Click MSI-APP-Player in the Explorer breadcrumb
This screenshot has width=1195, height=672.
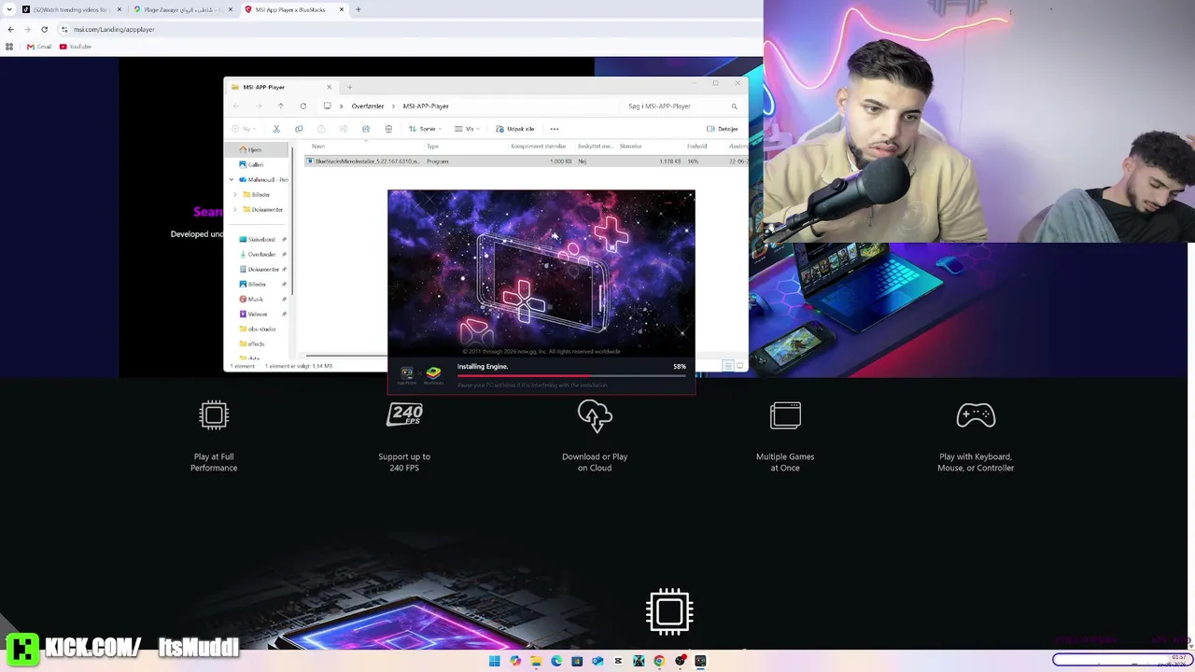426,106
